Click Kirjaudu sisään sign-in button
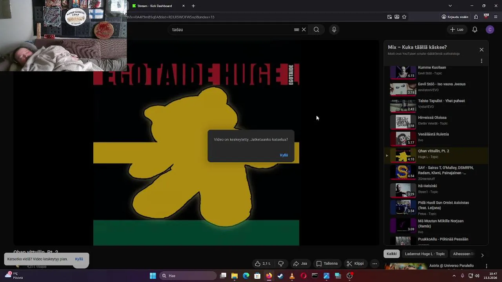This screenshot has height=282, width=502. [x=455, y=17]
